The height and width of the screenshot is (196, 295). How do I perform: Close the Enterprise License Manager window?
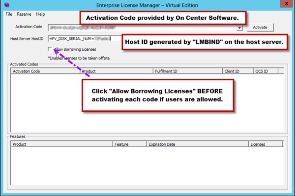pos(287,3)
